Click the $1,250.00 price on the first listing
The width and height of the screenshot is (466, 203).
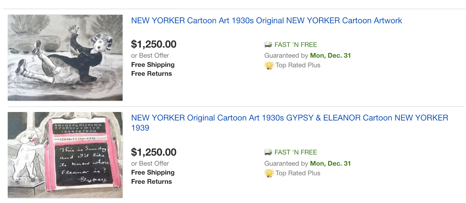[x=153, y=44]
